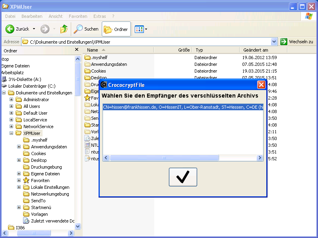318x238 pixels.
Task: Expand the address bar dropdown
Action: (274, 42)
